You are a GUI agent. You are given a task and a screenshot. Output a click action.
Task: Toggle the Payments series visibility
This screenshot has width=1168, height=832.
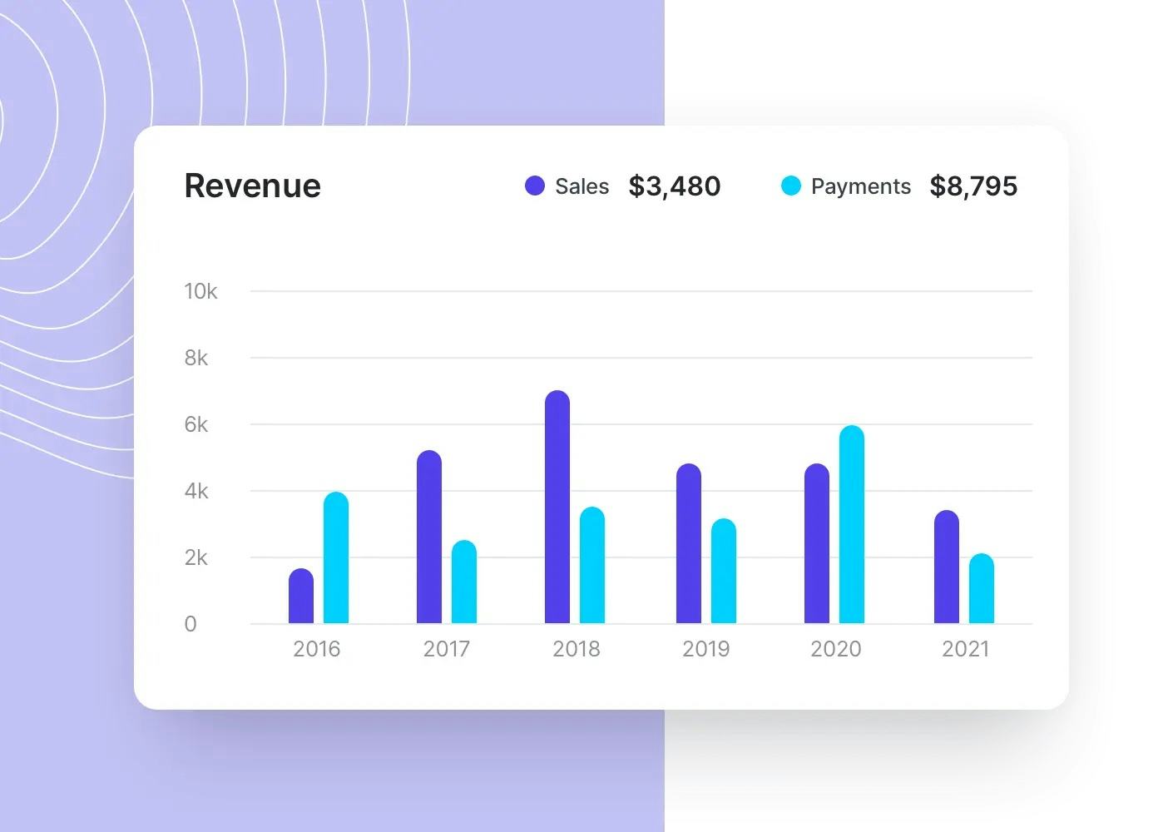click(790, 186)
